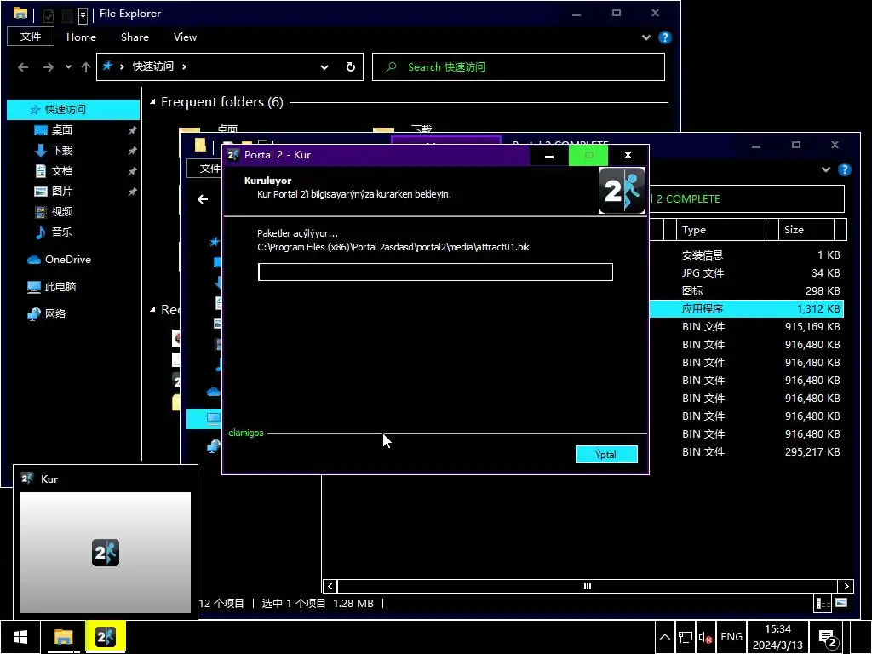872x654 pixels.
Task: Select the 应用程序 1,312 KB row
Action: click(746, 308)
